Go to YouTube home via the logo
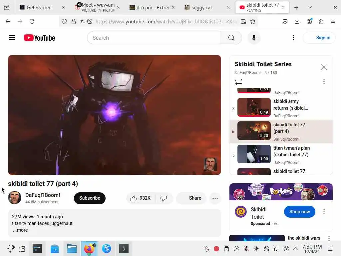This screenshot has width=341, height=256. (x=39, y=38)
